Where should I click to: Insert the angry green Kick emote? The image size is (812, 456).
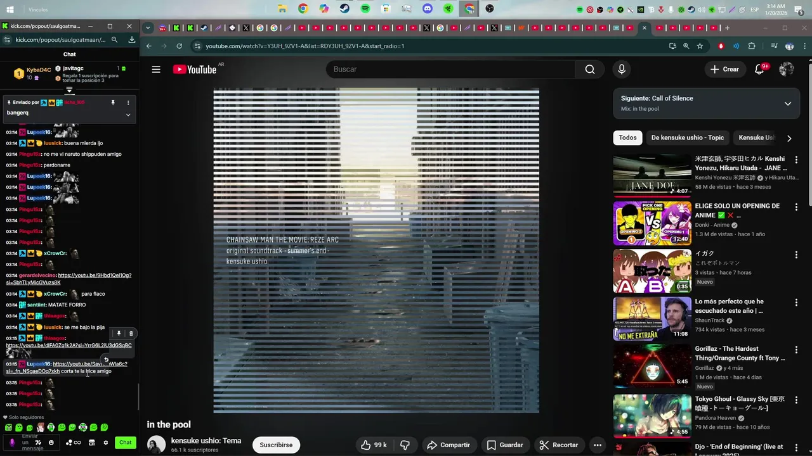[x=8, y=427]
